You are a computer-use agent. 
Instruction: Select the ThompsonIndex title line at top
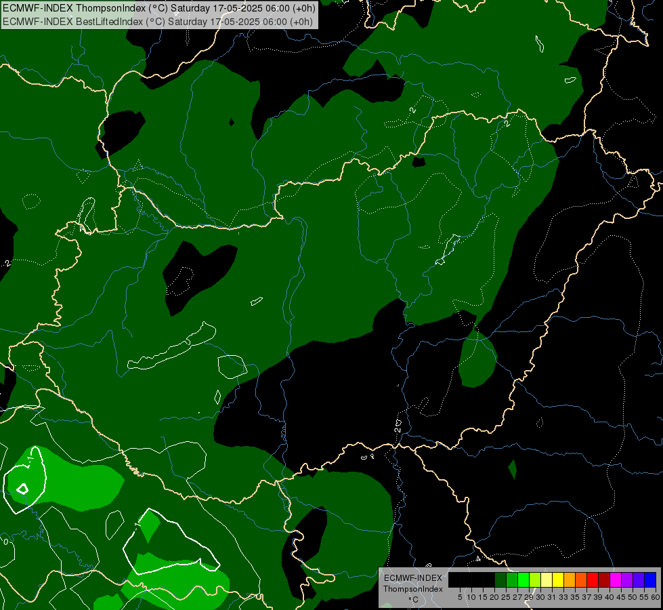point(159,8)
